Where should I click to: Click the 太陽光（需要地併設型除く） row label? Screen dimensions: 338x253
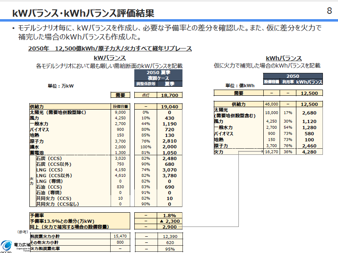[58, 112]
